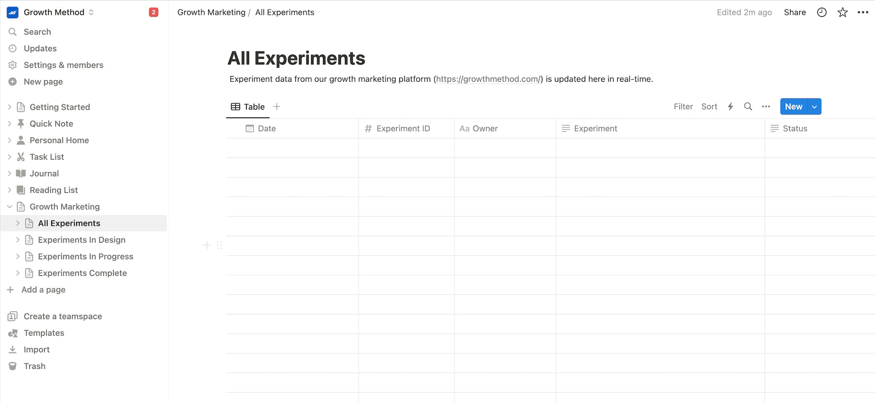The width and height of the screenshot is (875, 402).
Task: Select the Table view tab
Action: click(248, 107)
